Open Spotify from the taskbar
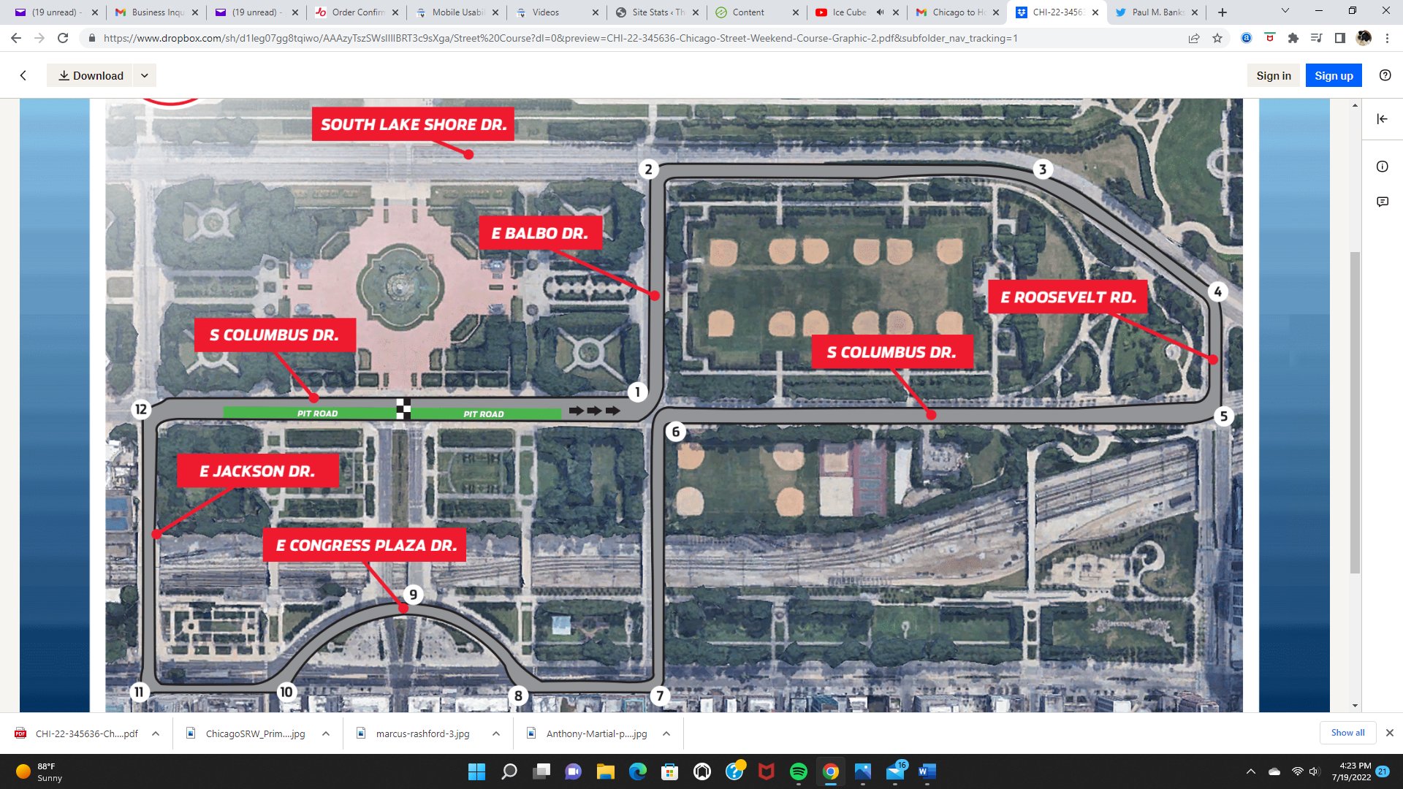Image resolution: width=1403 pixels, height=789 pixels. 798,771
